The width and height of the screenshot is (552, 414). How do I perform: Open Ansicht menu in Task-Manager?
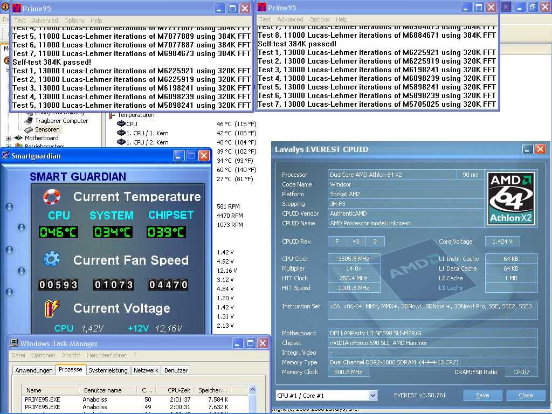[71, 355]
